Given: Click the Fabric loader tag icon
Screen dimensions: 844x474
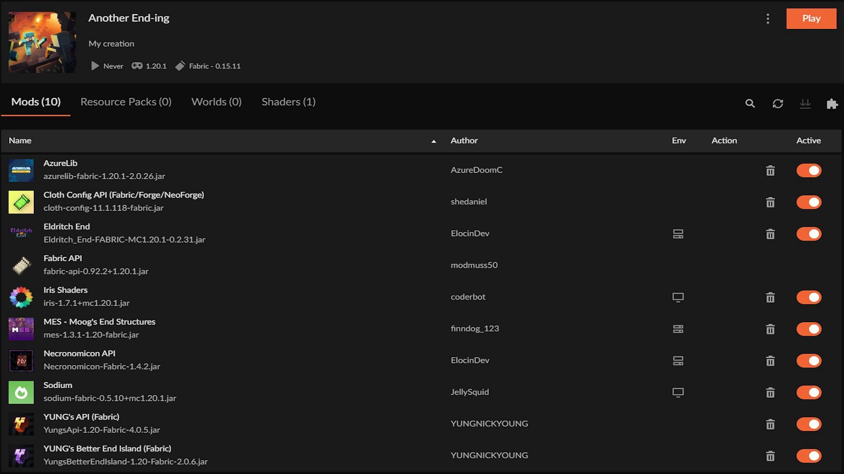Looking at the screenshot, I should point(180,66).
